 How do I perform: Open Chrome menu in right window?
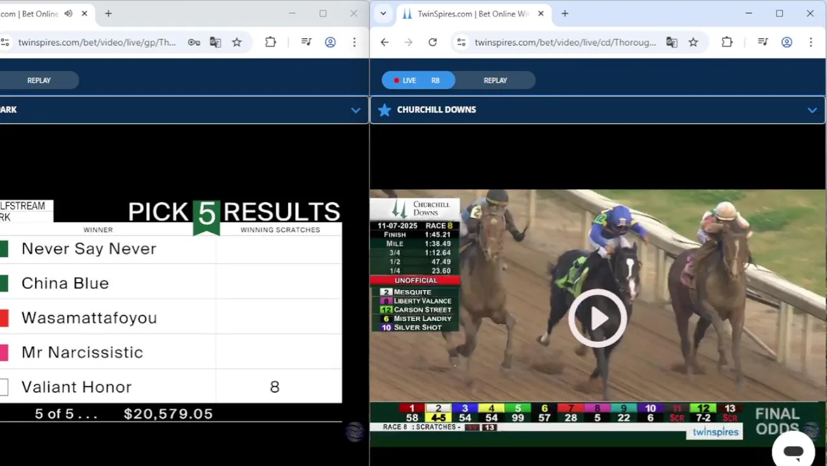click(x=811, y=42)
